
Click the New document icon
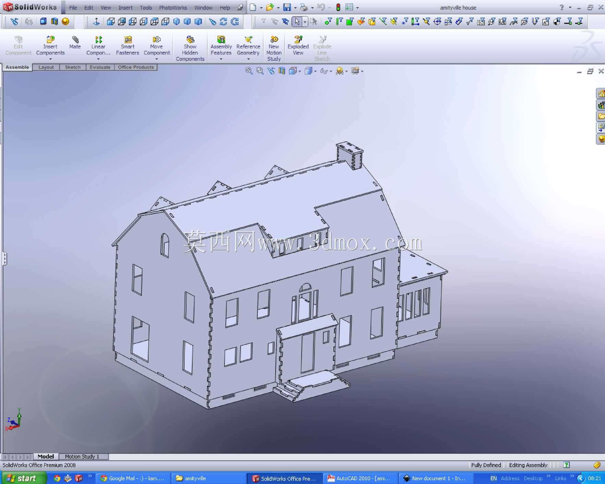coord(253,8)
